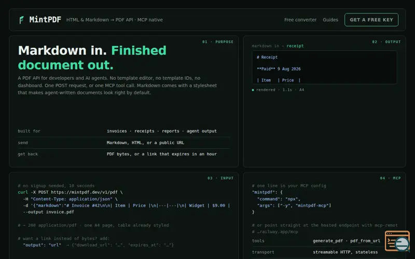Click the '# no signup needed, 10 seconds' comment
This screenshot has height=259, width=415.
coord(56,186)
